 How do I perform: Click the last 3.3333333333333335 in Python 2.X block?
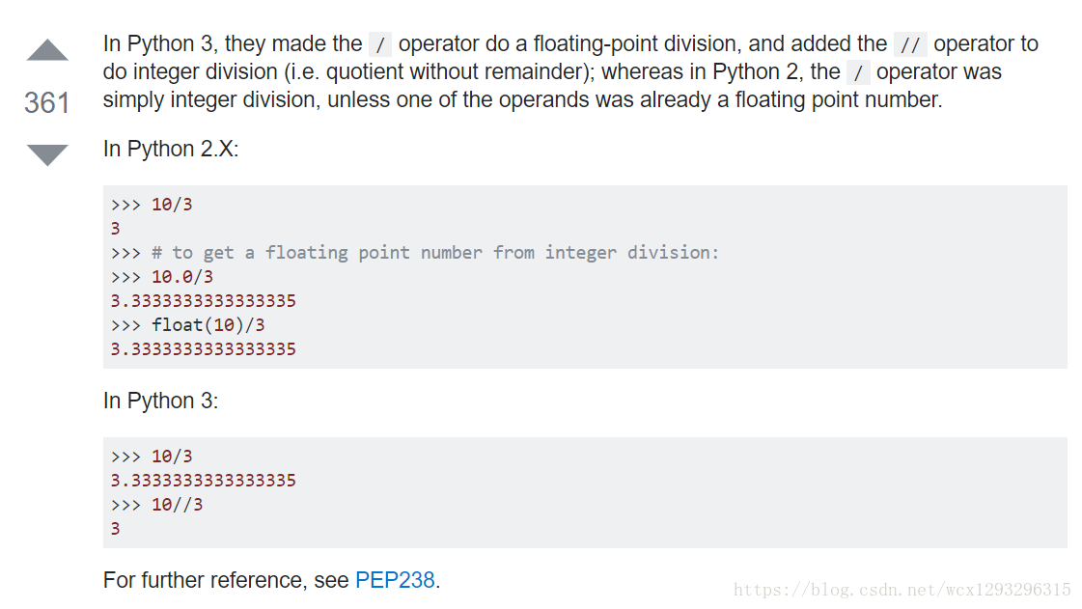203,349
